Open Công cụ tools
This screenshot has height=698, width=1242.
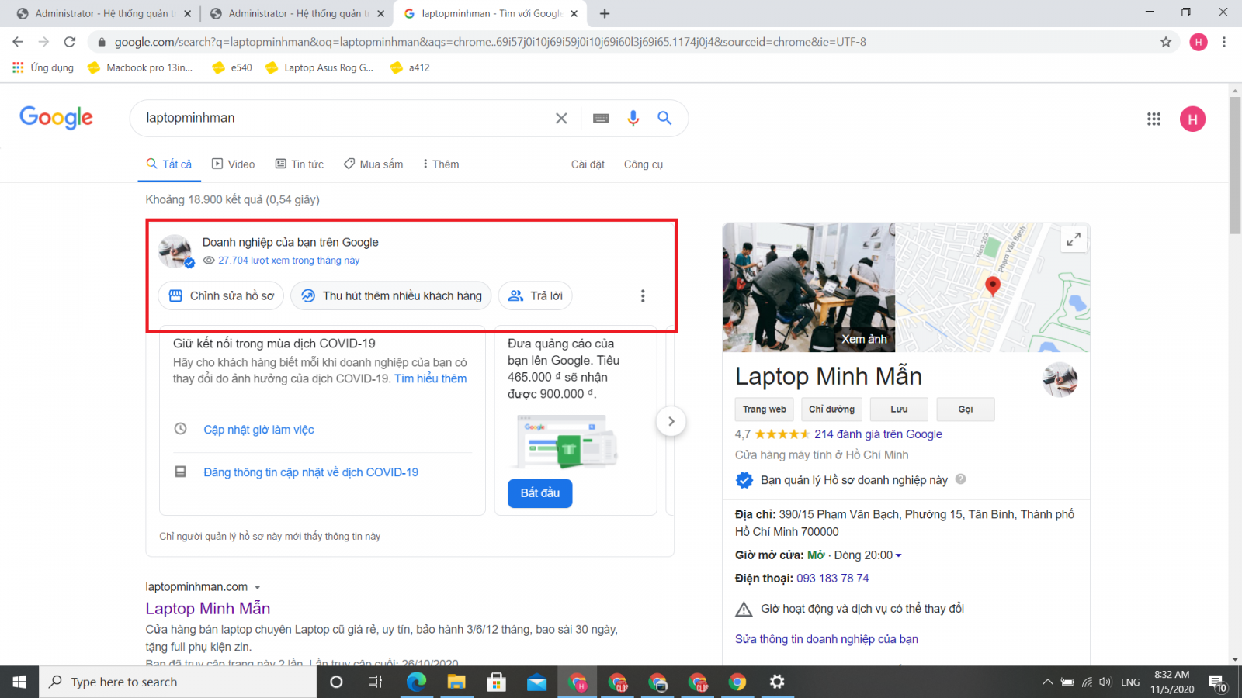(644, 164)
